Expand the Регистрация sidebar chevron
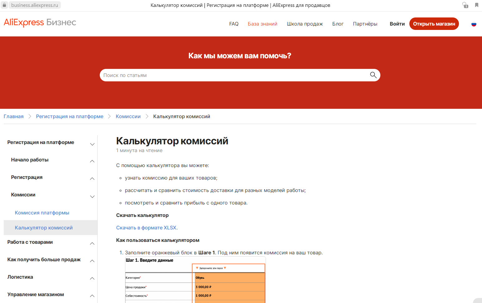482x303 pixels. click(x=92, y=179)
